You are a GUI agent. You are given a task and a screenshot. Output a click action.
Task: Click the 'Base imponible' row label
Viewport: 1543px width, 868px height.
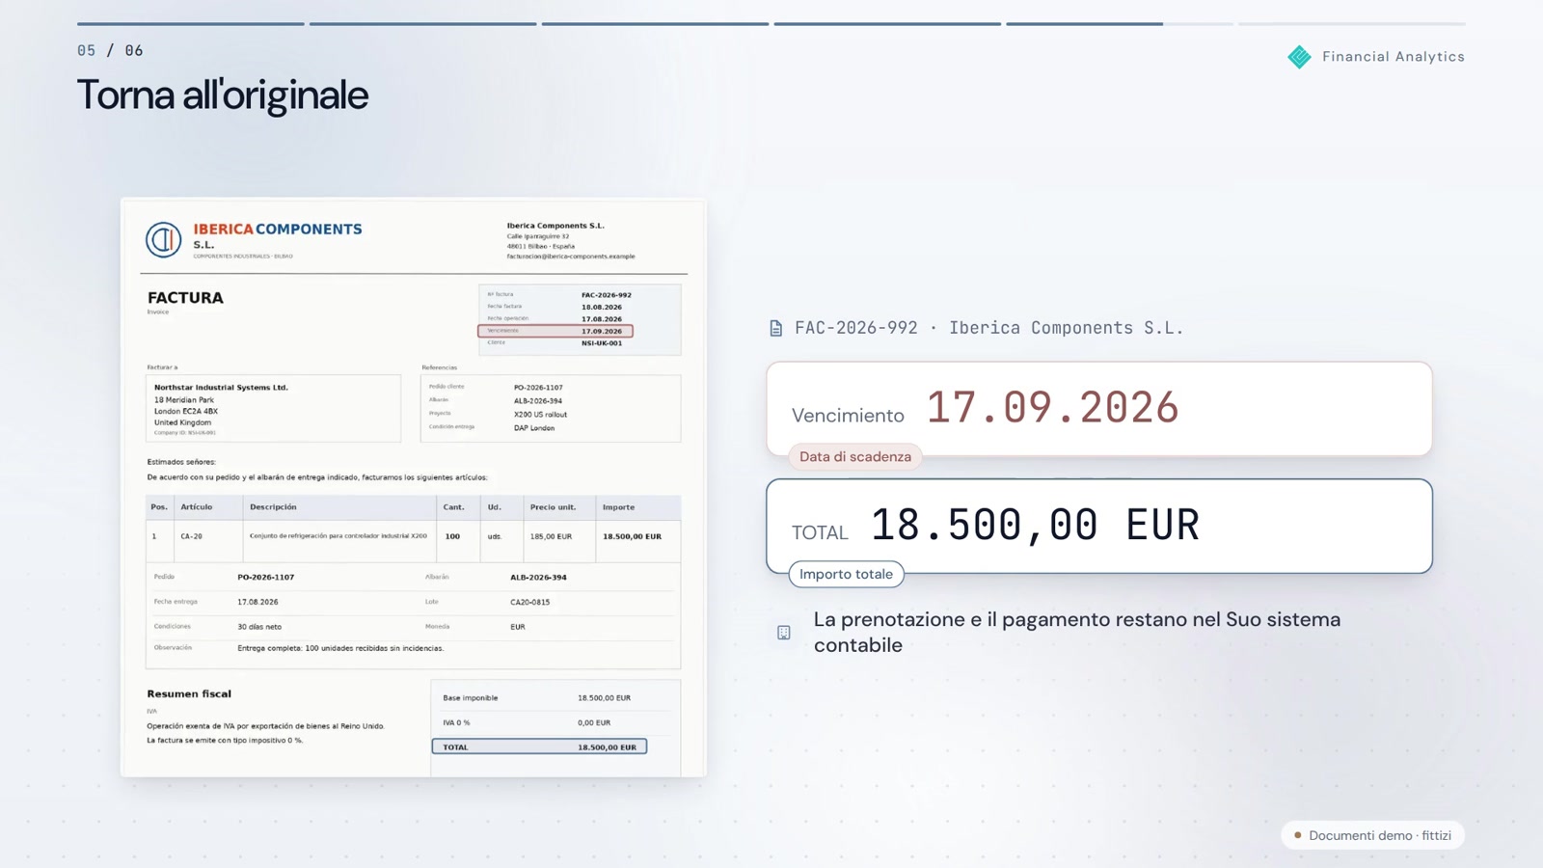click(x=471, y=698)
